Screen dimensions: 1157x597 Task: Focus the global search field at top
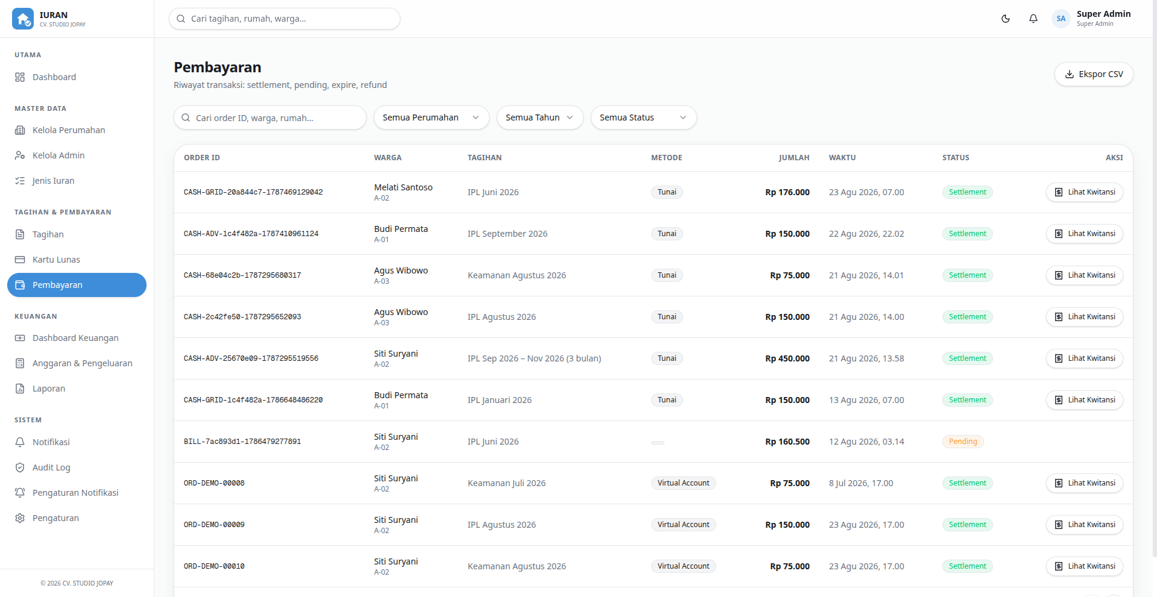pos(285,19)
